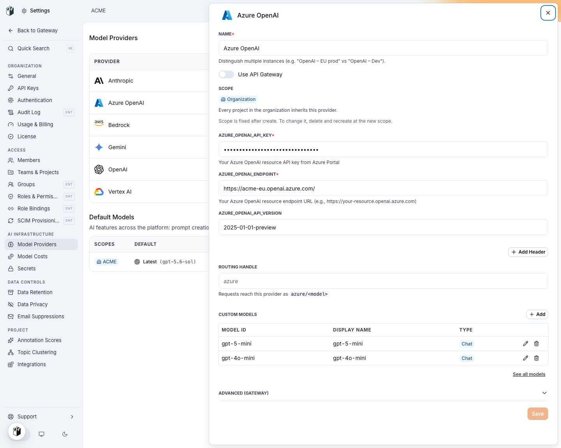Open the License page
The height and width of the screenshot is (448, 561).
pos(41,136)
